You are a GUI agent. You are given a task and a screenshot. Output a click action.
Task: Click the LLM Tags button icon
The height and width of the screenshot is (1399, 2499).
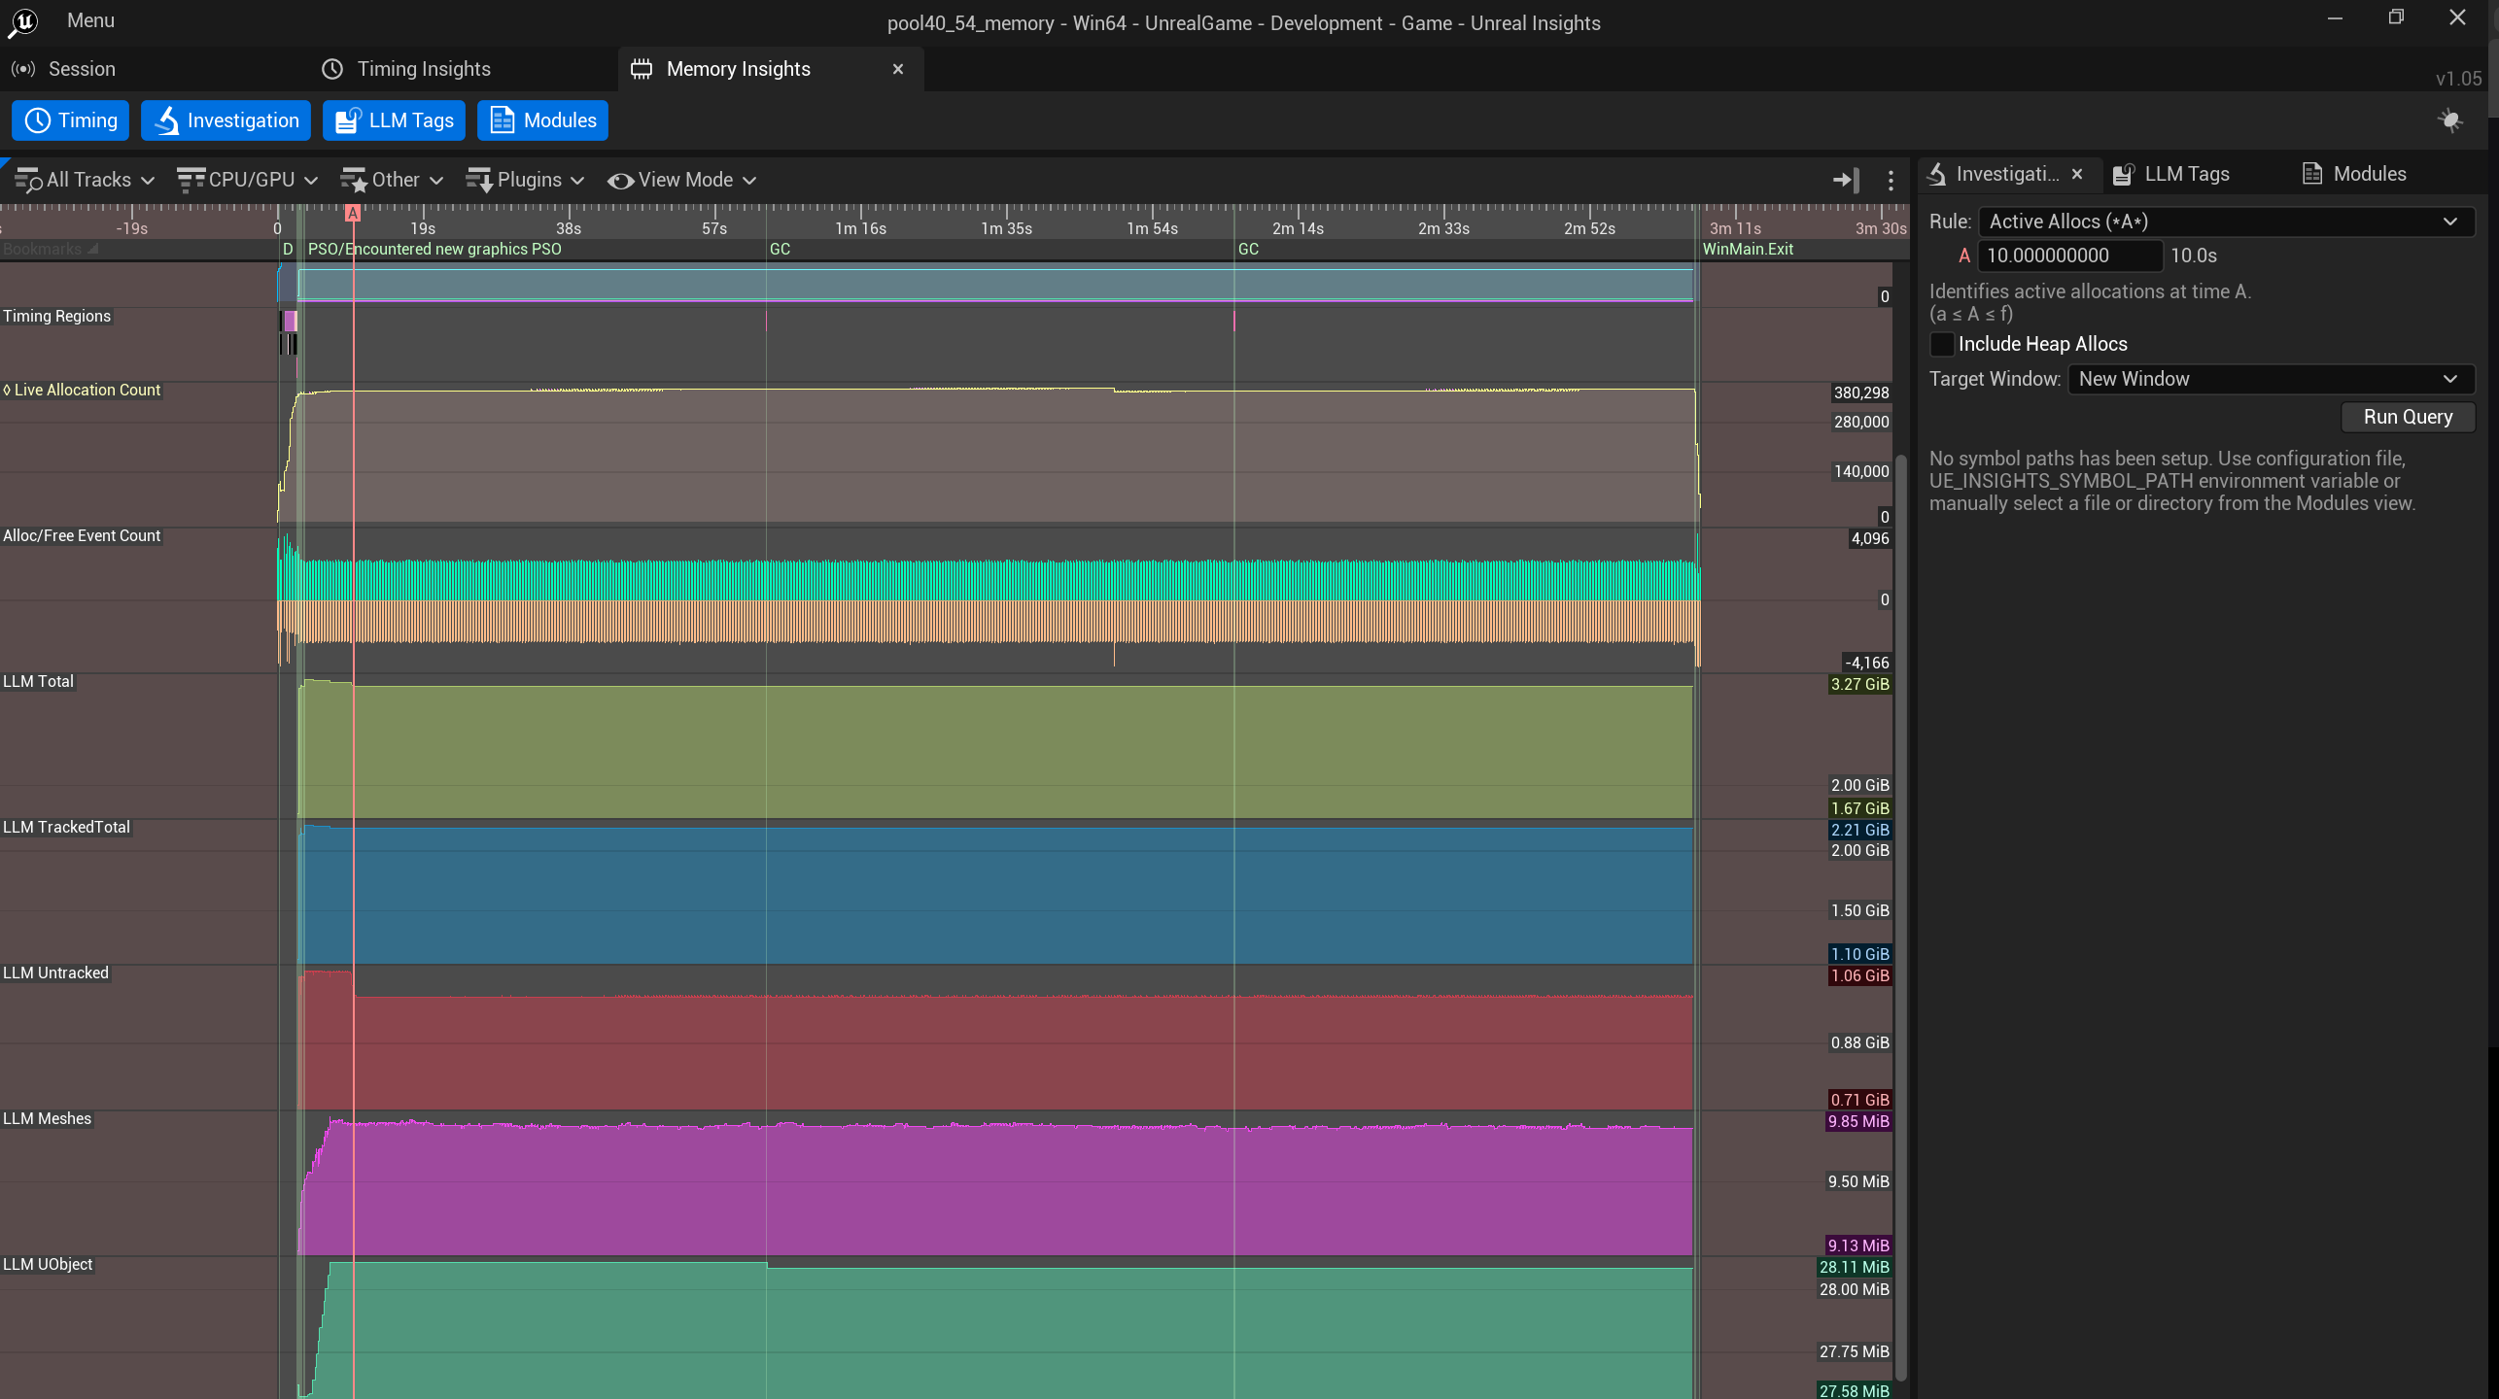click(349, 120)
